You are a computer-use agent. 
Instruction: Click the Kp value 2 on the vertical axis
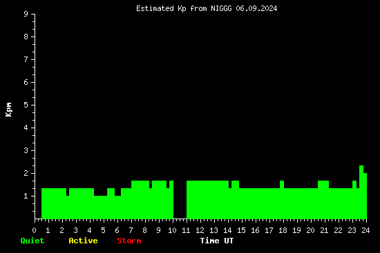[26, 173]
